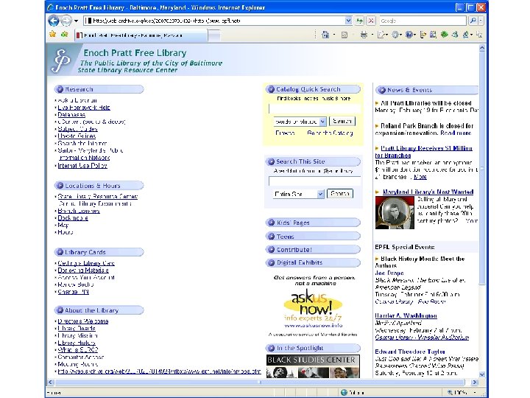Viewport: 530px width, 398px height.
Task: Print the page using the printer icon
Action: (x=364, y=35)
